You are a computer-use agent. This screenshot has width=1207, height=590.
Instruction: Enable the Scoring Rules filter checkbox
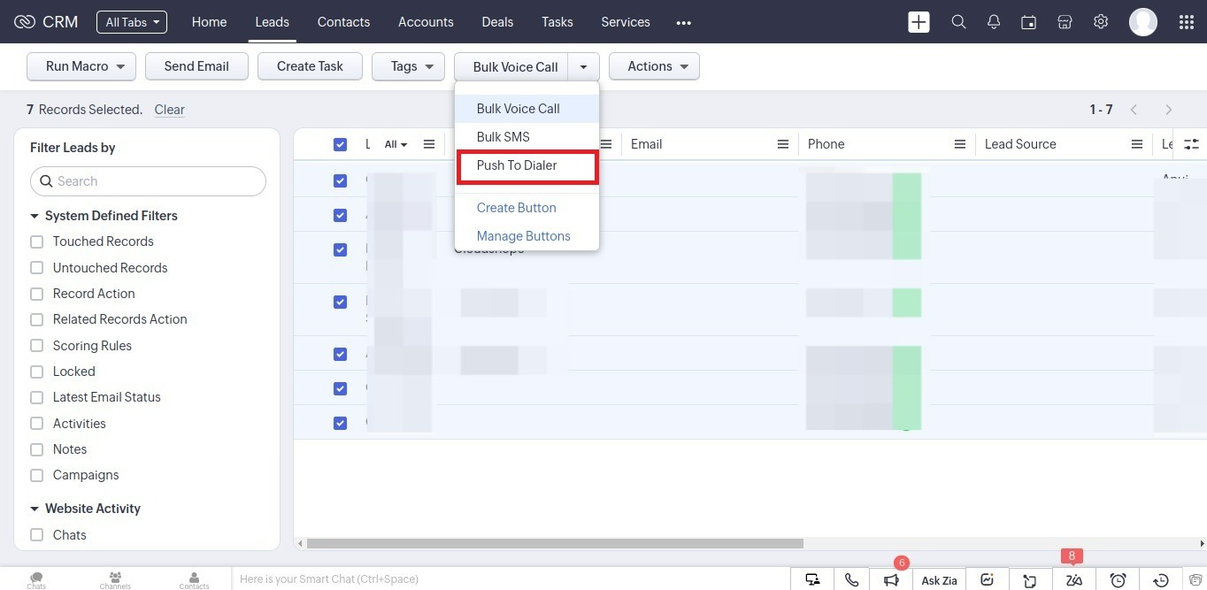coord(37,346)
